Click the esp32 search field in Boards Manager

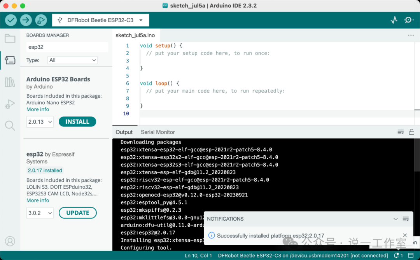pyautogui.click(x=67, y=47)
